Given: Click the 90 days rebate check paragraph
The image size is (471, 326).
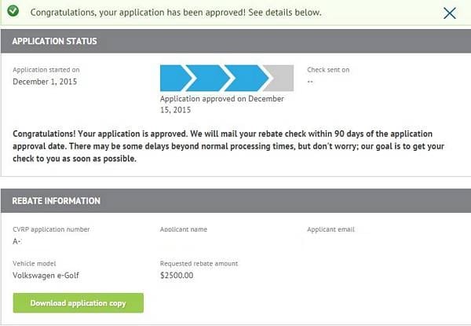Looking at the screenshot, I should click(223, 146).
